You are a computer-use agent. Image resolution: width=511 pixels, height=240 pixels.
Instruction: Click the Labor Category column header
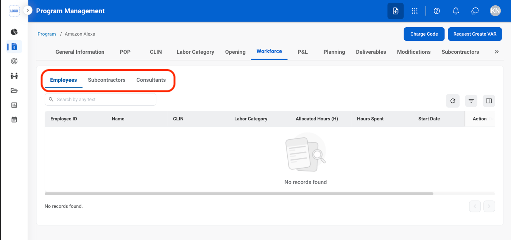click(x=251, y=119)
